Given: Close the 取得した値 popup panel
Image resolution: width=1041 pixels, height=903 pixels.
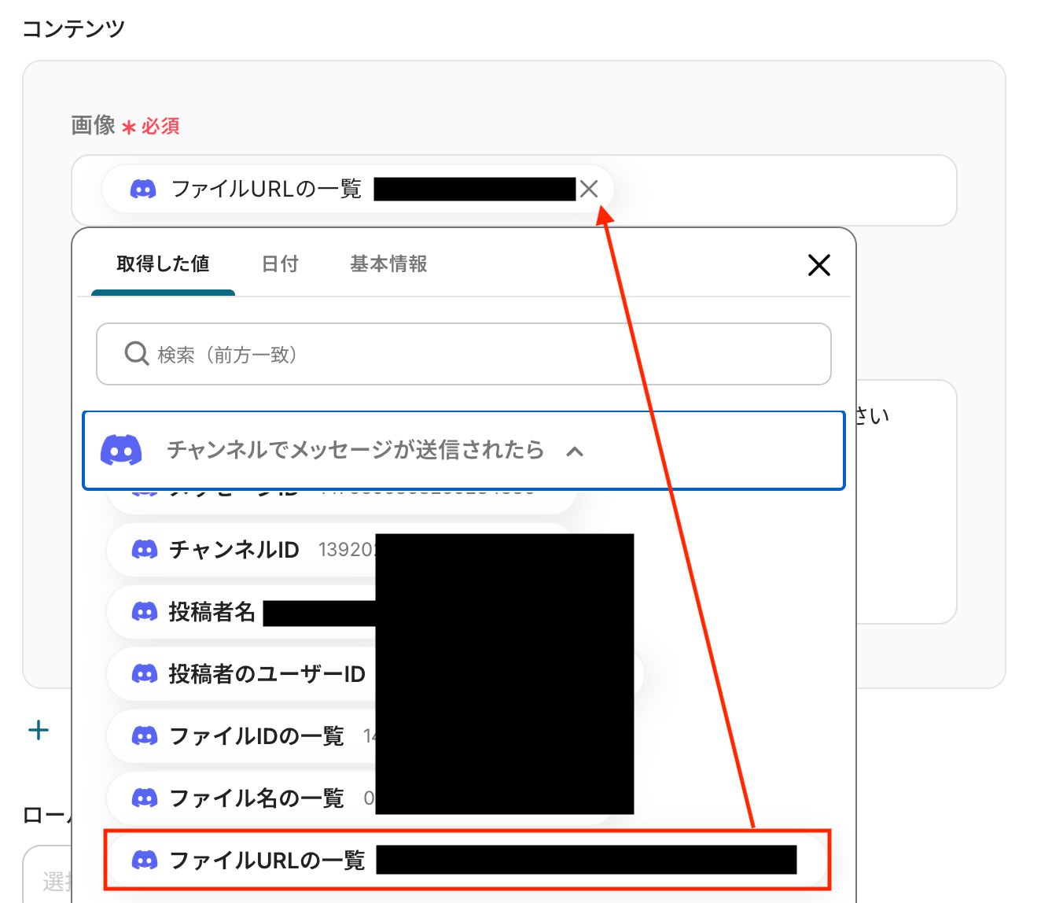Looking at the screenshot, I should (x=819, y=265).
